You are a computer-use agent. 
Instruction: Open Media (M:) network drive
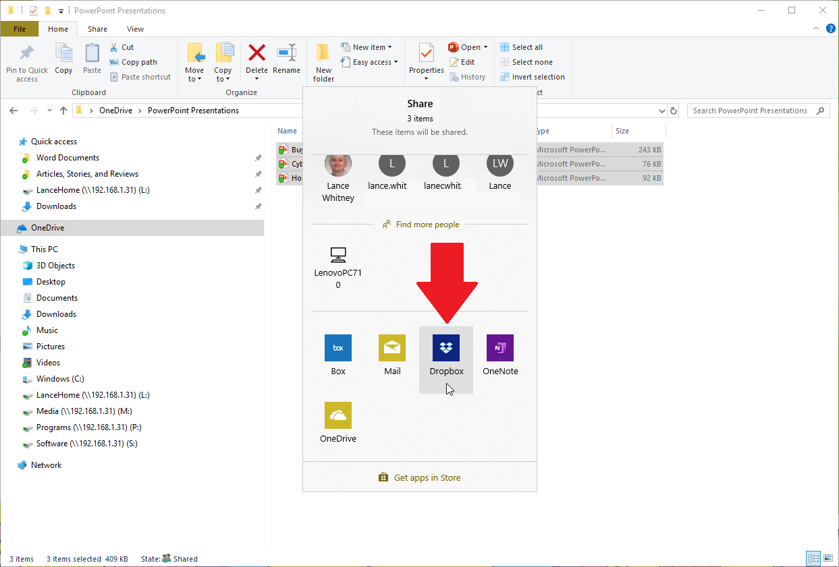pyautogui.click(x=84, y=411)
